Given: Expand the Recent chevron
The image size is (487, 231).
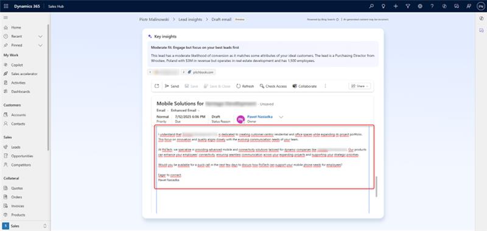Looking at the screenshot, I should point(40,37).
